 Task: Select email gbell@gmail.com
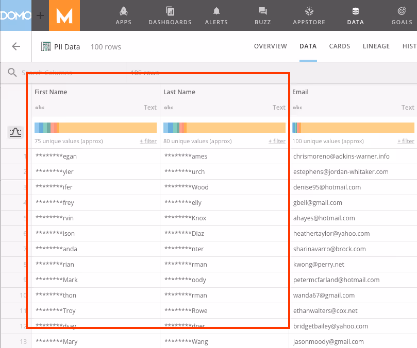tap(318, 203)
